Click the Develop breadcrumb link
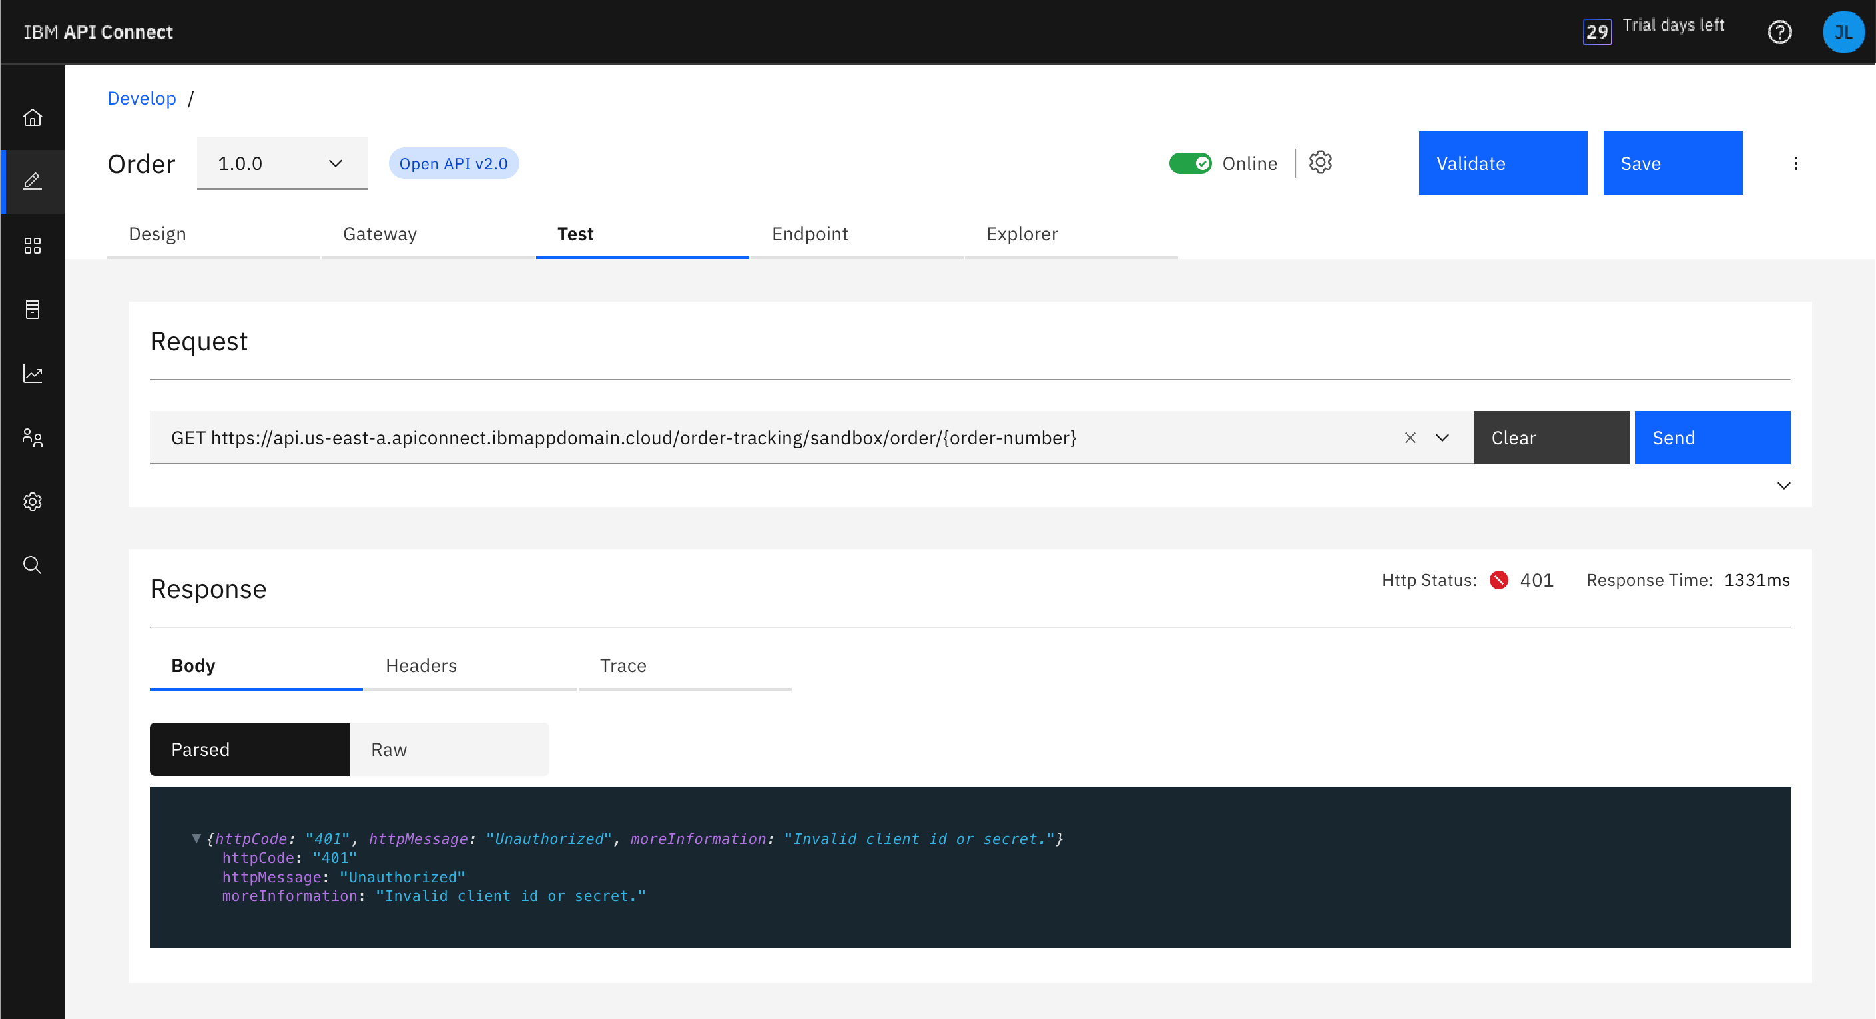This screenshot has width=1876, height=1019. coord(141,99)
